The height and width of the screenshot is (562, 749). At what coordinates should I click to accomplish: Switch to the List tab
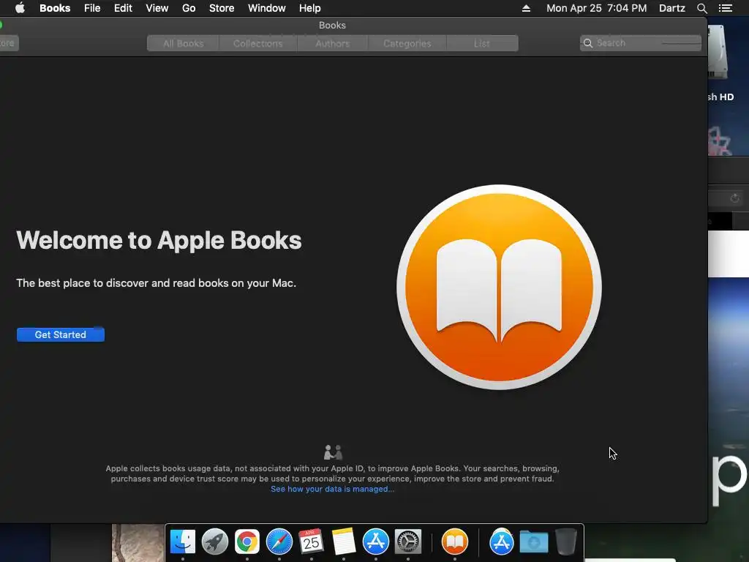coord(482,43)
